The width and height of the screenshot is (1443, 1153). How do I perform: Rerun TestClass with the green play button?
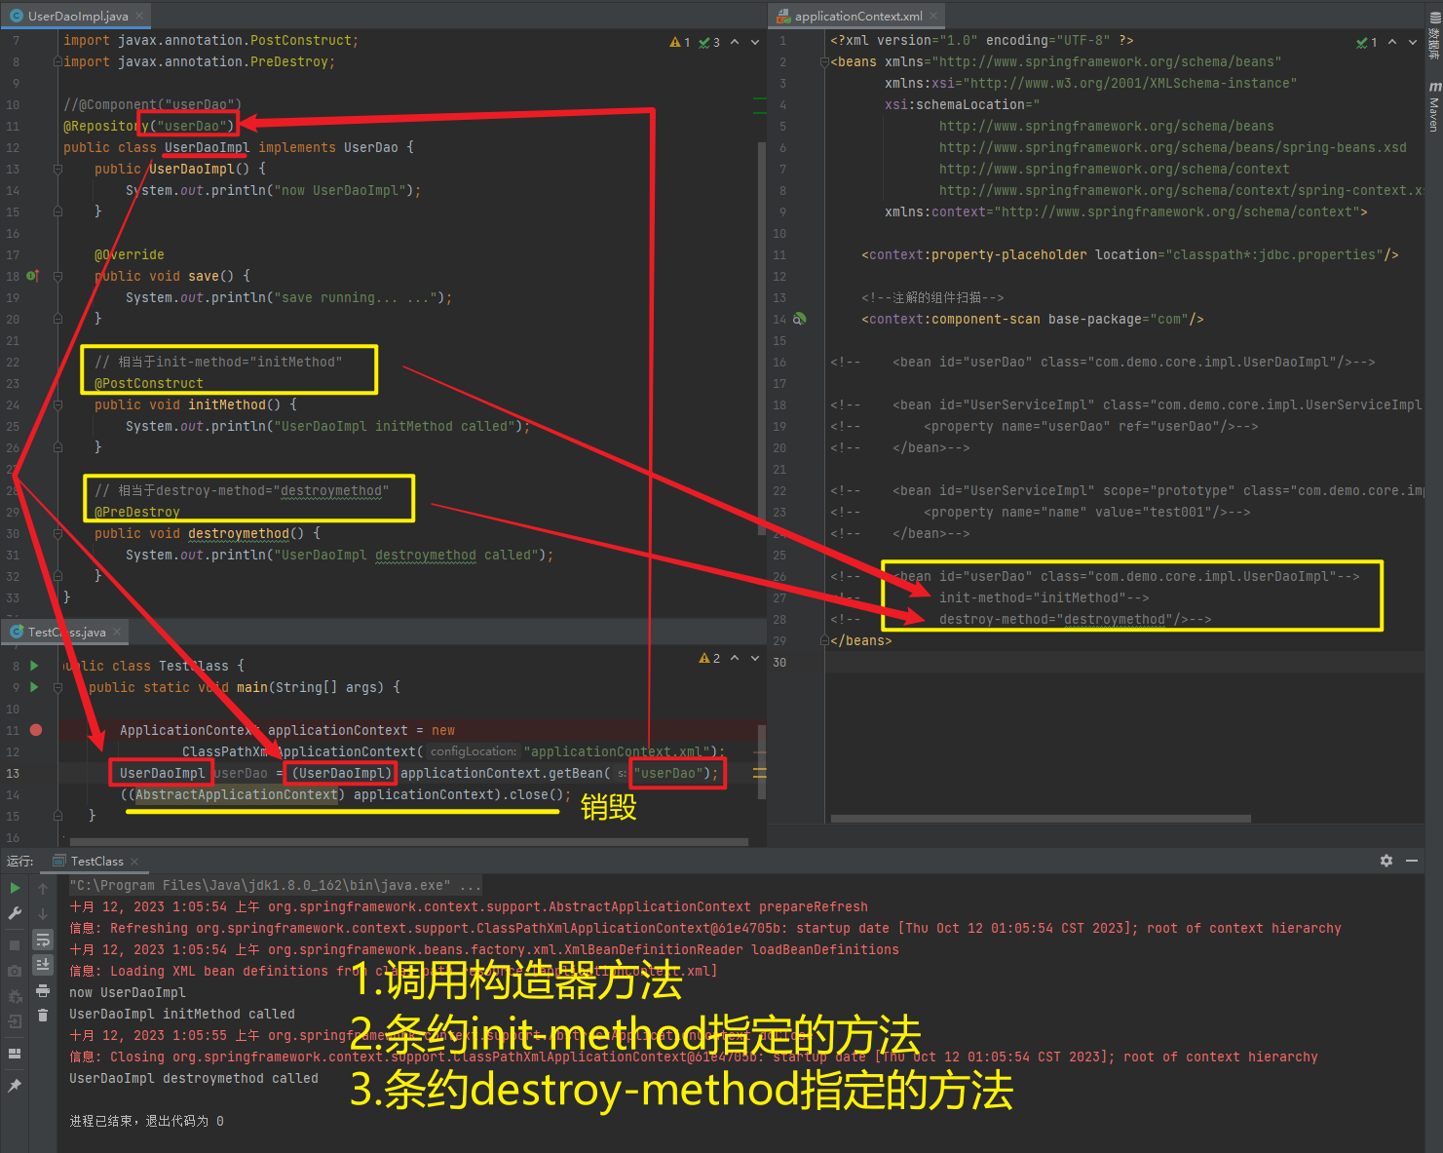(x=15, y=888)
